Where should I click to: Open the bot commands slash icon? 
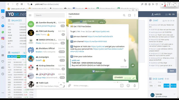click(122, 86)
